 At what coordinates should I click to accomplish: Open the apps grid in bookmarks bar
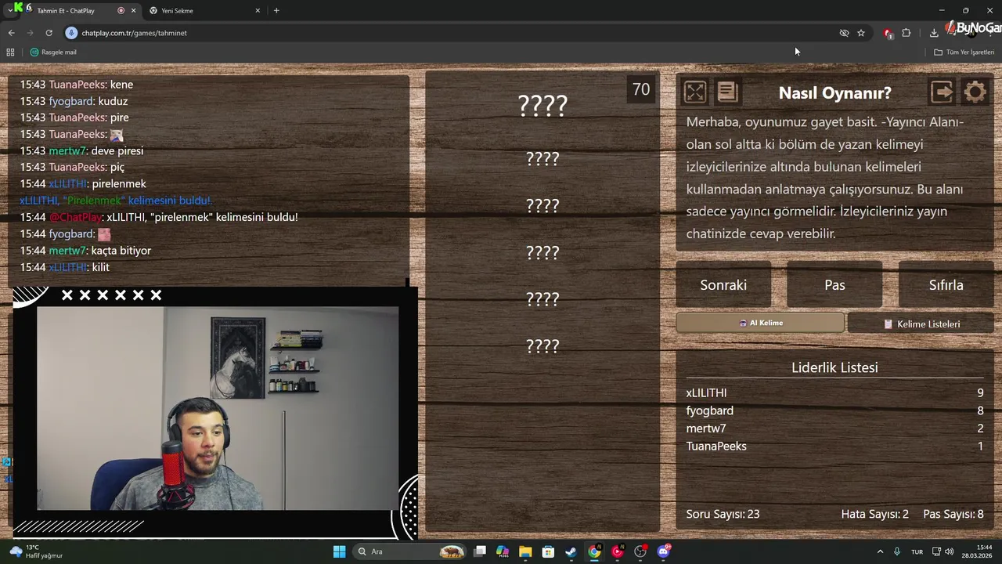click(x=10, y=52)
